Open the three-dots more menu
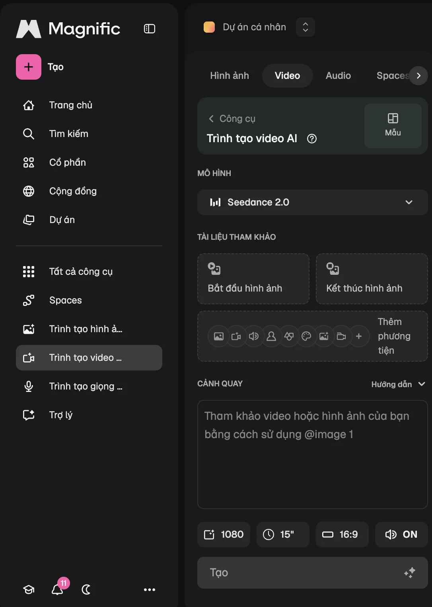This screenshot has height=607, width=432. [x=150, y=589]
